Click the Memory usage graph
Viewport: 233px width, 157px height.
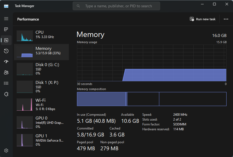(152, 63)
